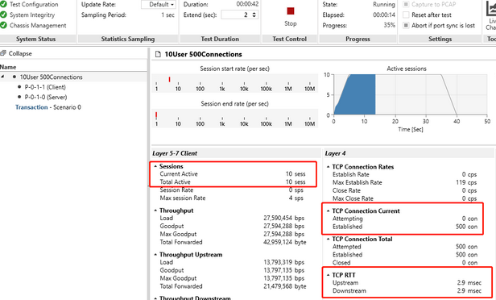Click the Collapse icon in tree panel
The height and width of the screenshot is (300, 496).
click(3, 53)
